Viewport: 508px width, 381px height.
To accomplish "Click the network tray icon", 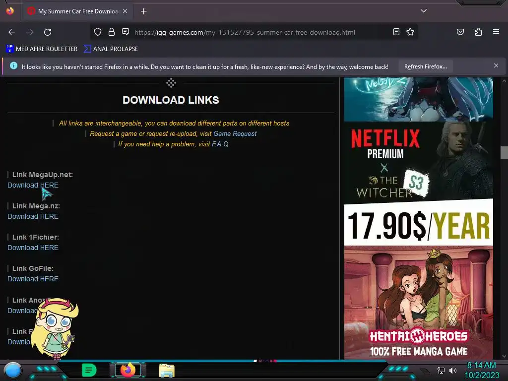I will point(441,370).
